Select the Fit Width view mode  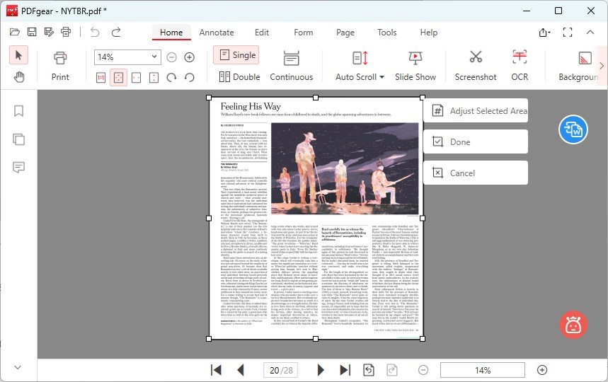[136, 78]
